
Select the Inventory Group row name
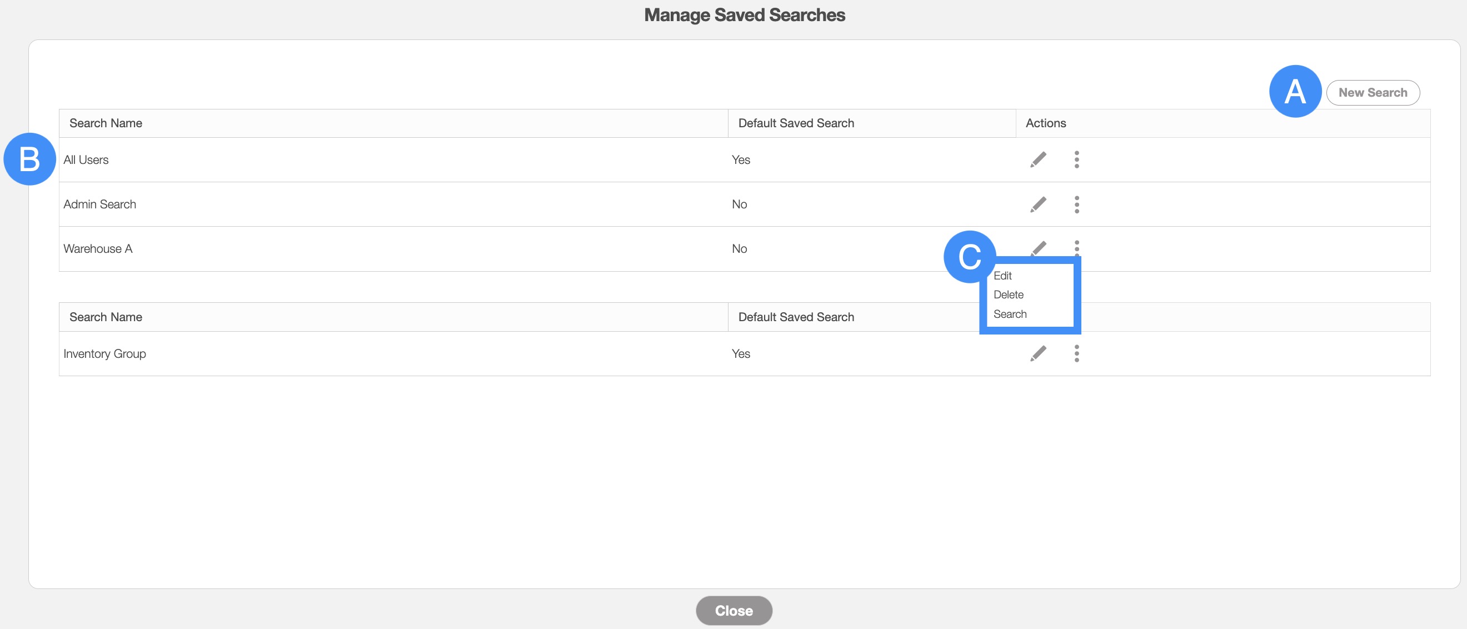tap(105, 354)
